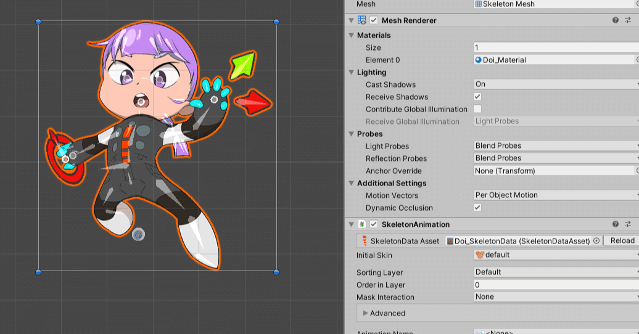The image size is (639, 334).
Task: Click the Order in Layer field
Action: pyautogui.click(x=556, y=284)
